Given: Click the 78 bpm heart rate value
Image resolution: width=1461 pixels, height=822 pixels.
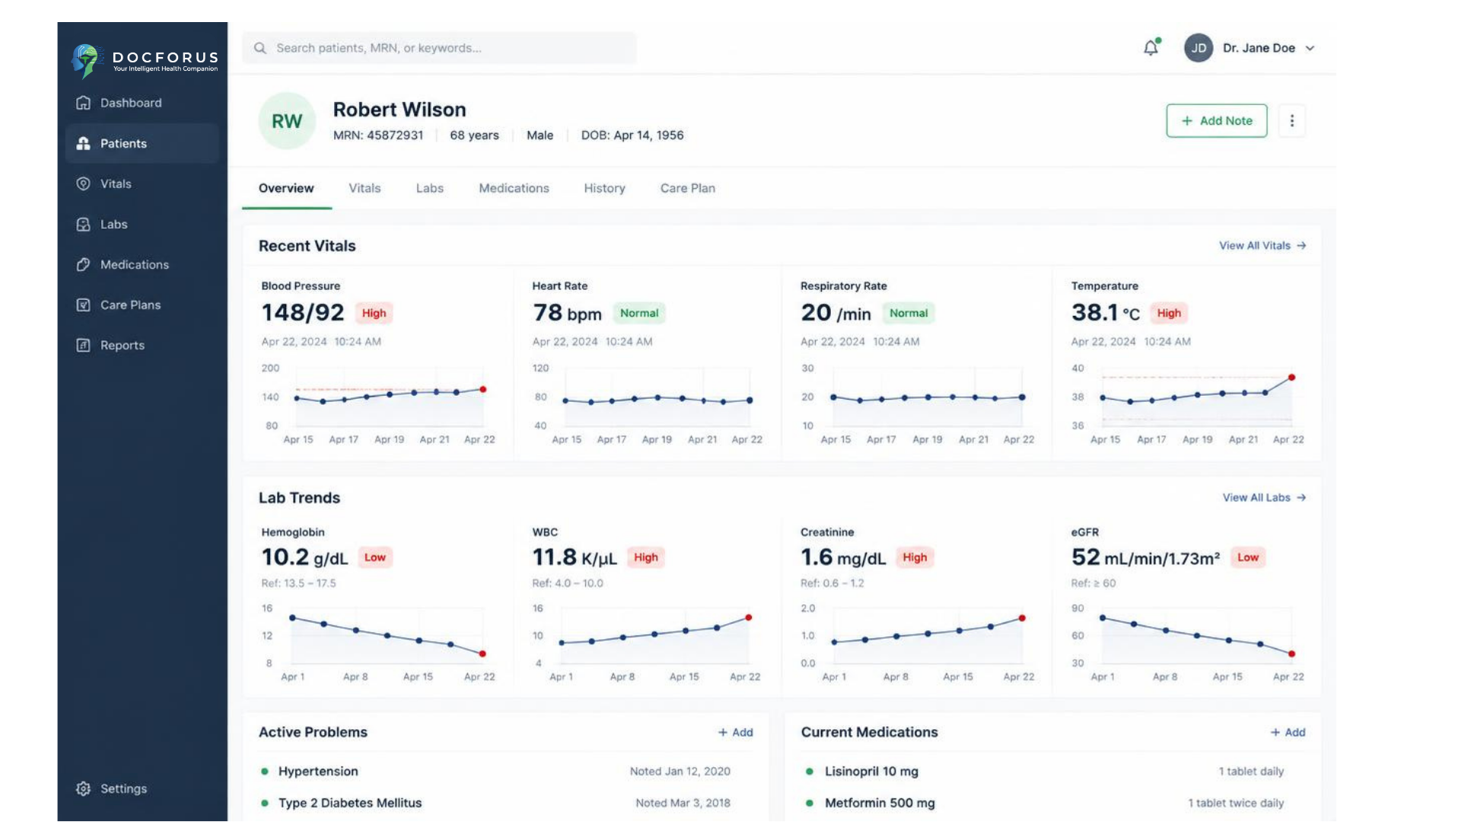Looking at the screenshot, I should point(567,312).
